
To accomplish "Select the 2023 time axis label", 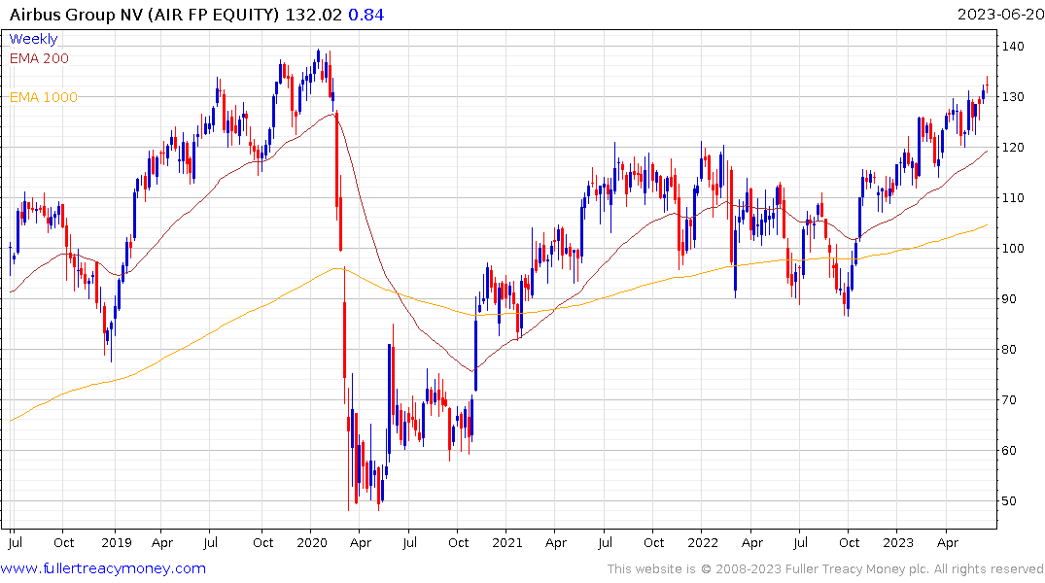I will coord(897,542).
